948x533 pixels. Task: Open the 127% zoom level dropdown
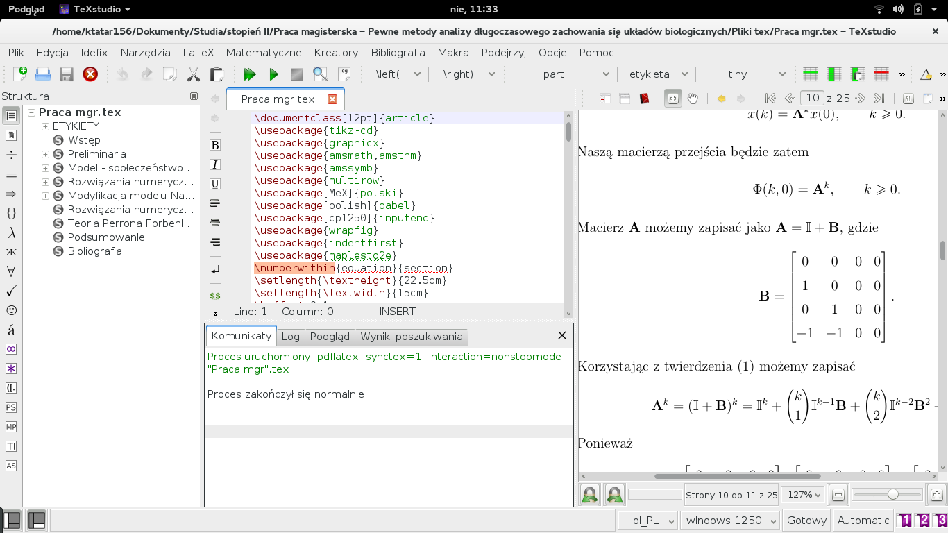802,495
